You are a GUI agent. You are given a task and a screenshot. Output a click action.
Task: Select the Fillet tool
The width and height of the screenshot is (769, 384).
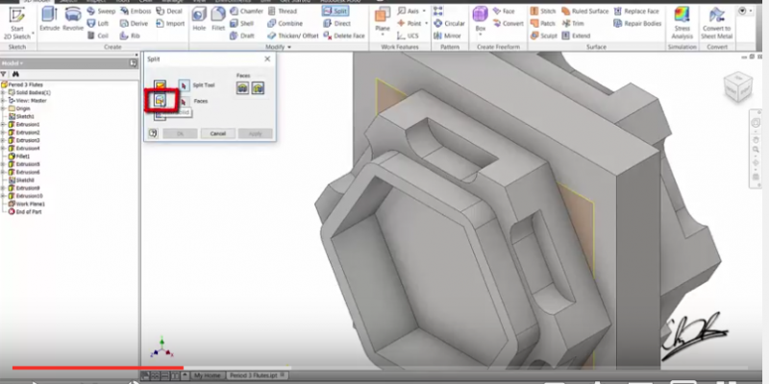pyautogui.click(x=221, y=18)
